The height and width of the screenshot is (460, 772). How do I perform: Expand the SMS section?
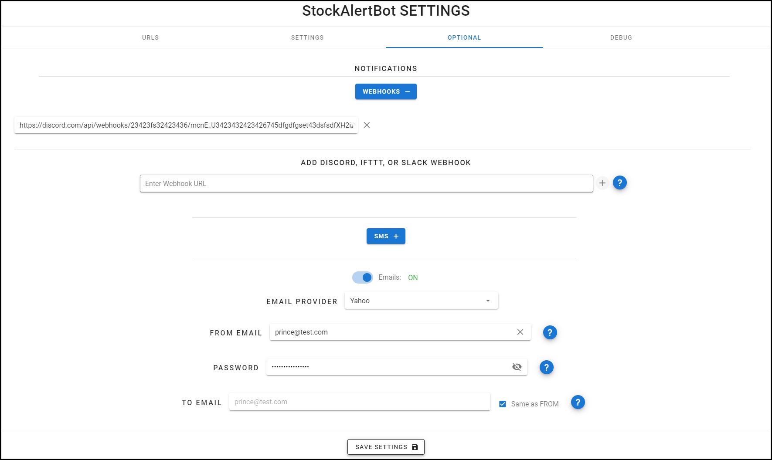pyautogui.click(x=386, y=236)
